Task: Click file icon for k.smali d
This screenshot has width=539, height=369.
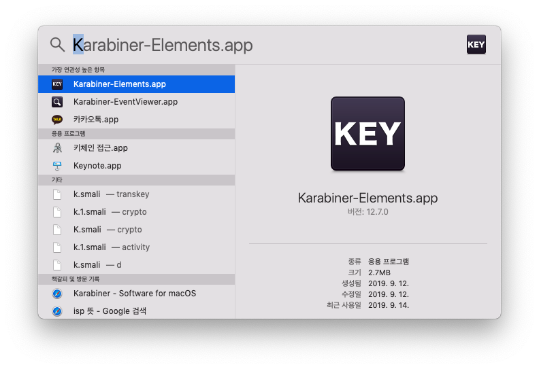Action: (x=57, y=265)
